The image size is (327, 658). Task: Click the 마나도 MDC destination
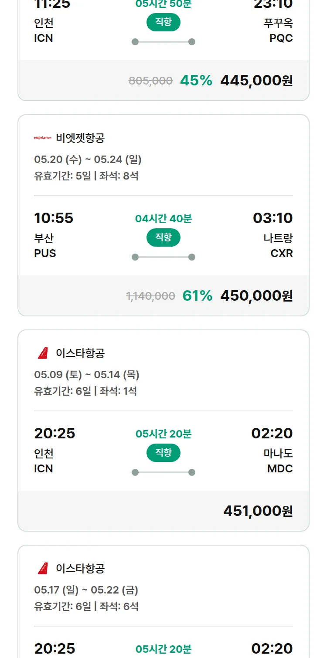pos(278,461)
